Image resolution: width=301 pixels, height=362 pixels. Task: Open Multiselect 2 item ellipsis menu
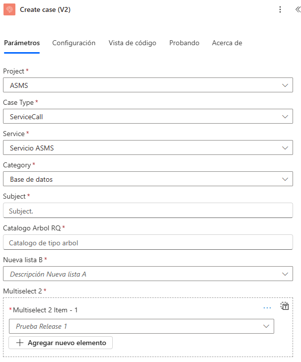point(267,308)
